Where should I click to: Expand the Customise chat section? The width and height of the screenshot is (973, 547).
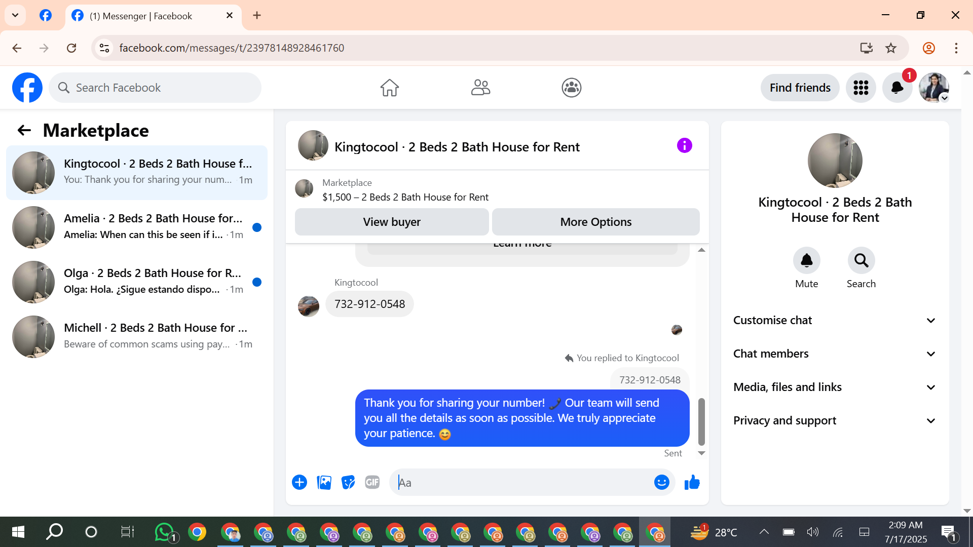835,321
